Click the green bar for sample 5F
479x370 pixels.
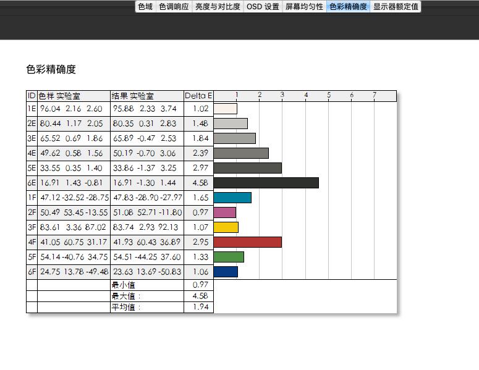click(x=229, y=257)
